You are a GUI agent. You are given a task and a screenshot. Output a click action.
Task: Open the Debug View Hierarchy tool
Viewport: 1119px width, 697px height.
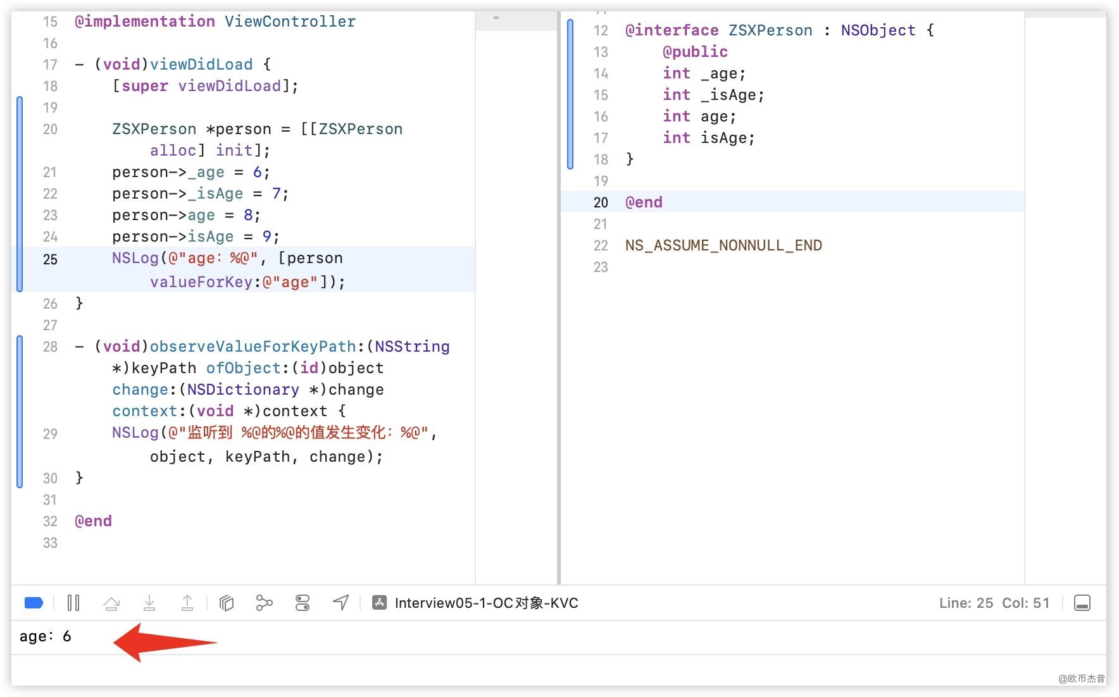(x=227, y=603)
